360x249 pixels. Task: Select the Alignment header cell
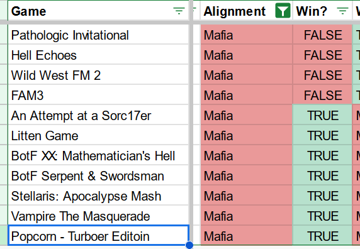point(246,11)
